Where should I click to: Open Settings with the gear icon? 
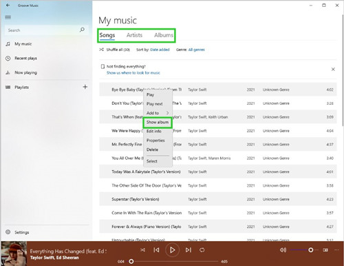[x=8, y=232]
